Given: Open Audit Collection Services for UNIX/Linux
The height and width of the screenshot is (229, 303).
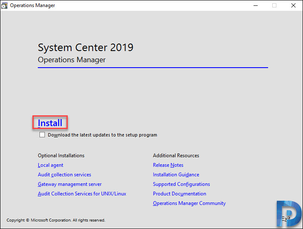Looking at the screenshot, I should 82,194.
